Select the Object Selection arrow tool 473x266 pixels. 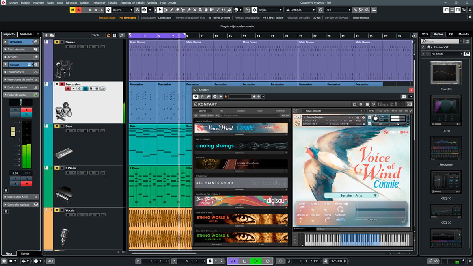pyautogui.click(x=160, y=10)
